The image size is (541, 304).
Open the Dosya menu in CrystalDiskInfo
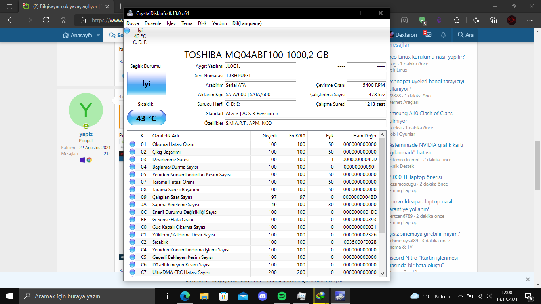click(x=133, y=23)
